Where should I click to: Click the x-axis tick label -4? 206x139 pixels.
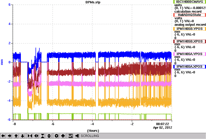[92, 124]
